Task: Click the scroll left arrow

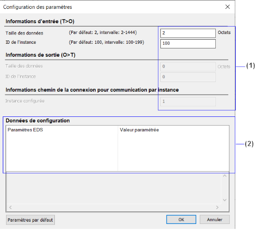Action: coord(11,207)
